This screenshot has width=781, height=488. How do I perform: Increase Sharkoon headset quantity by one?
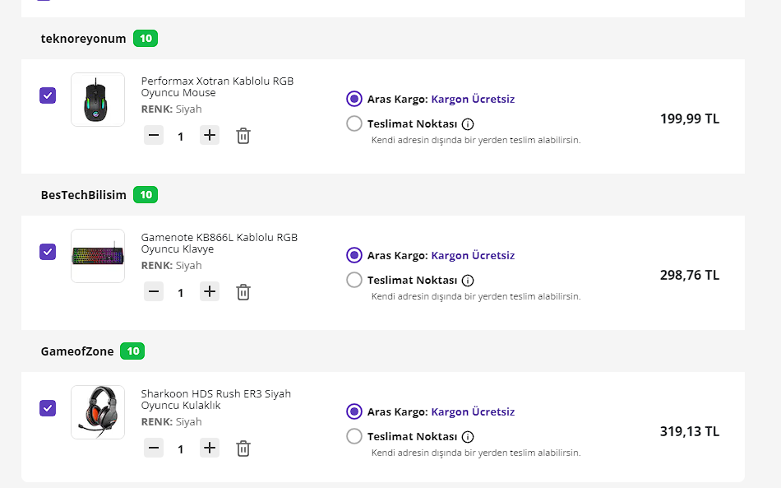pyautogui.click(x=210, y=448)
